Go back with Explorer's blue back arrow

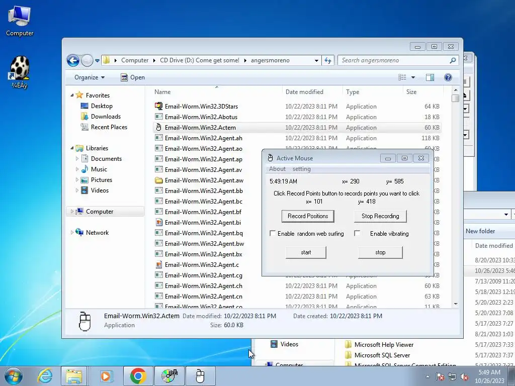pyautogui.click(x=73, y=60)
